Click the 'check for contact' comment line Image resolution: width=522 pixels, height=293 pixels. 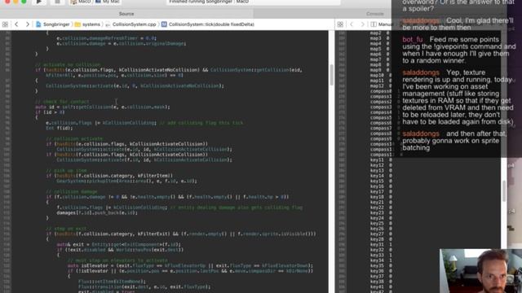click(x=62, y=102)
